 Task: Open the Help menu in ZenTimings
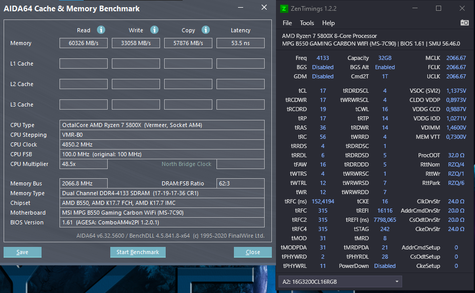328,23
